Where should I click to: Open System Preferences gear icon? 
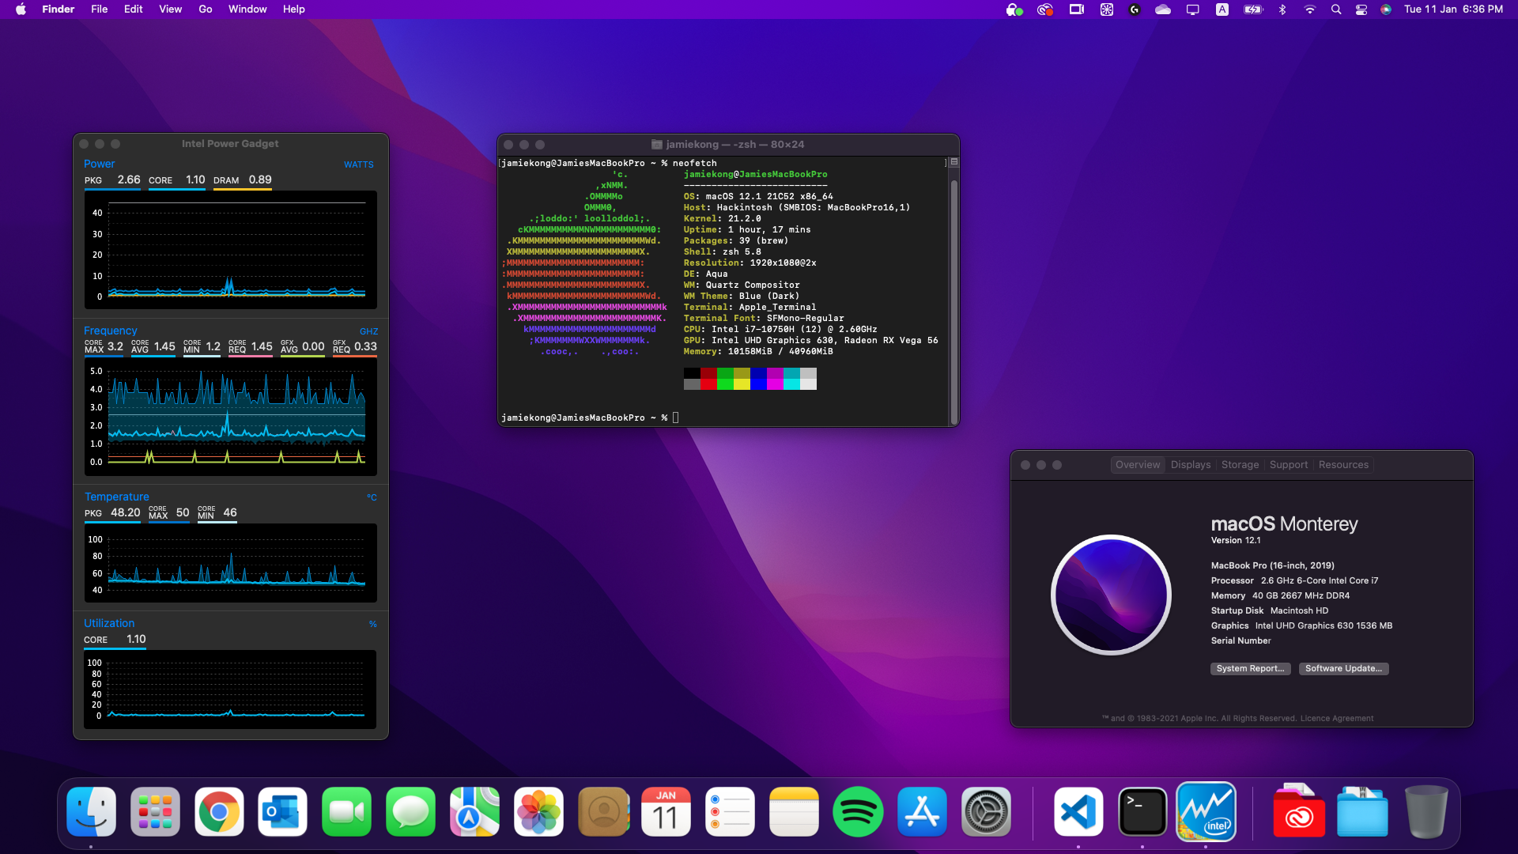pyautogui.click(x=986, y=812)
